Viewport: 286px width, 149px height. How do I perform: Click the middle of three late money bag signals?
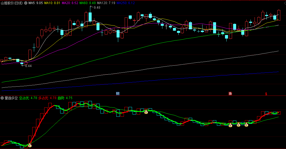239,125
